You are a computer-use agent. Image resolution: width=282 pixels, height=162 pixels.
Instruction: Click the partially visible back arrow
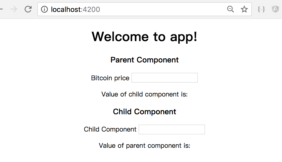pos(1,9)
